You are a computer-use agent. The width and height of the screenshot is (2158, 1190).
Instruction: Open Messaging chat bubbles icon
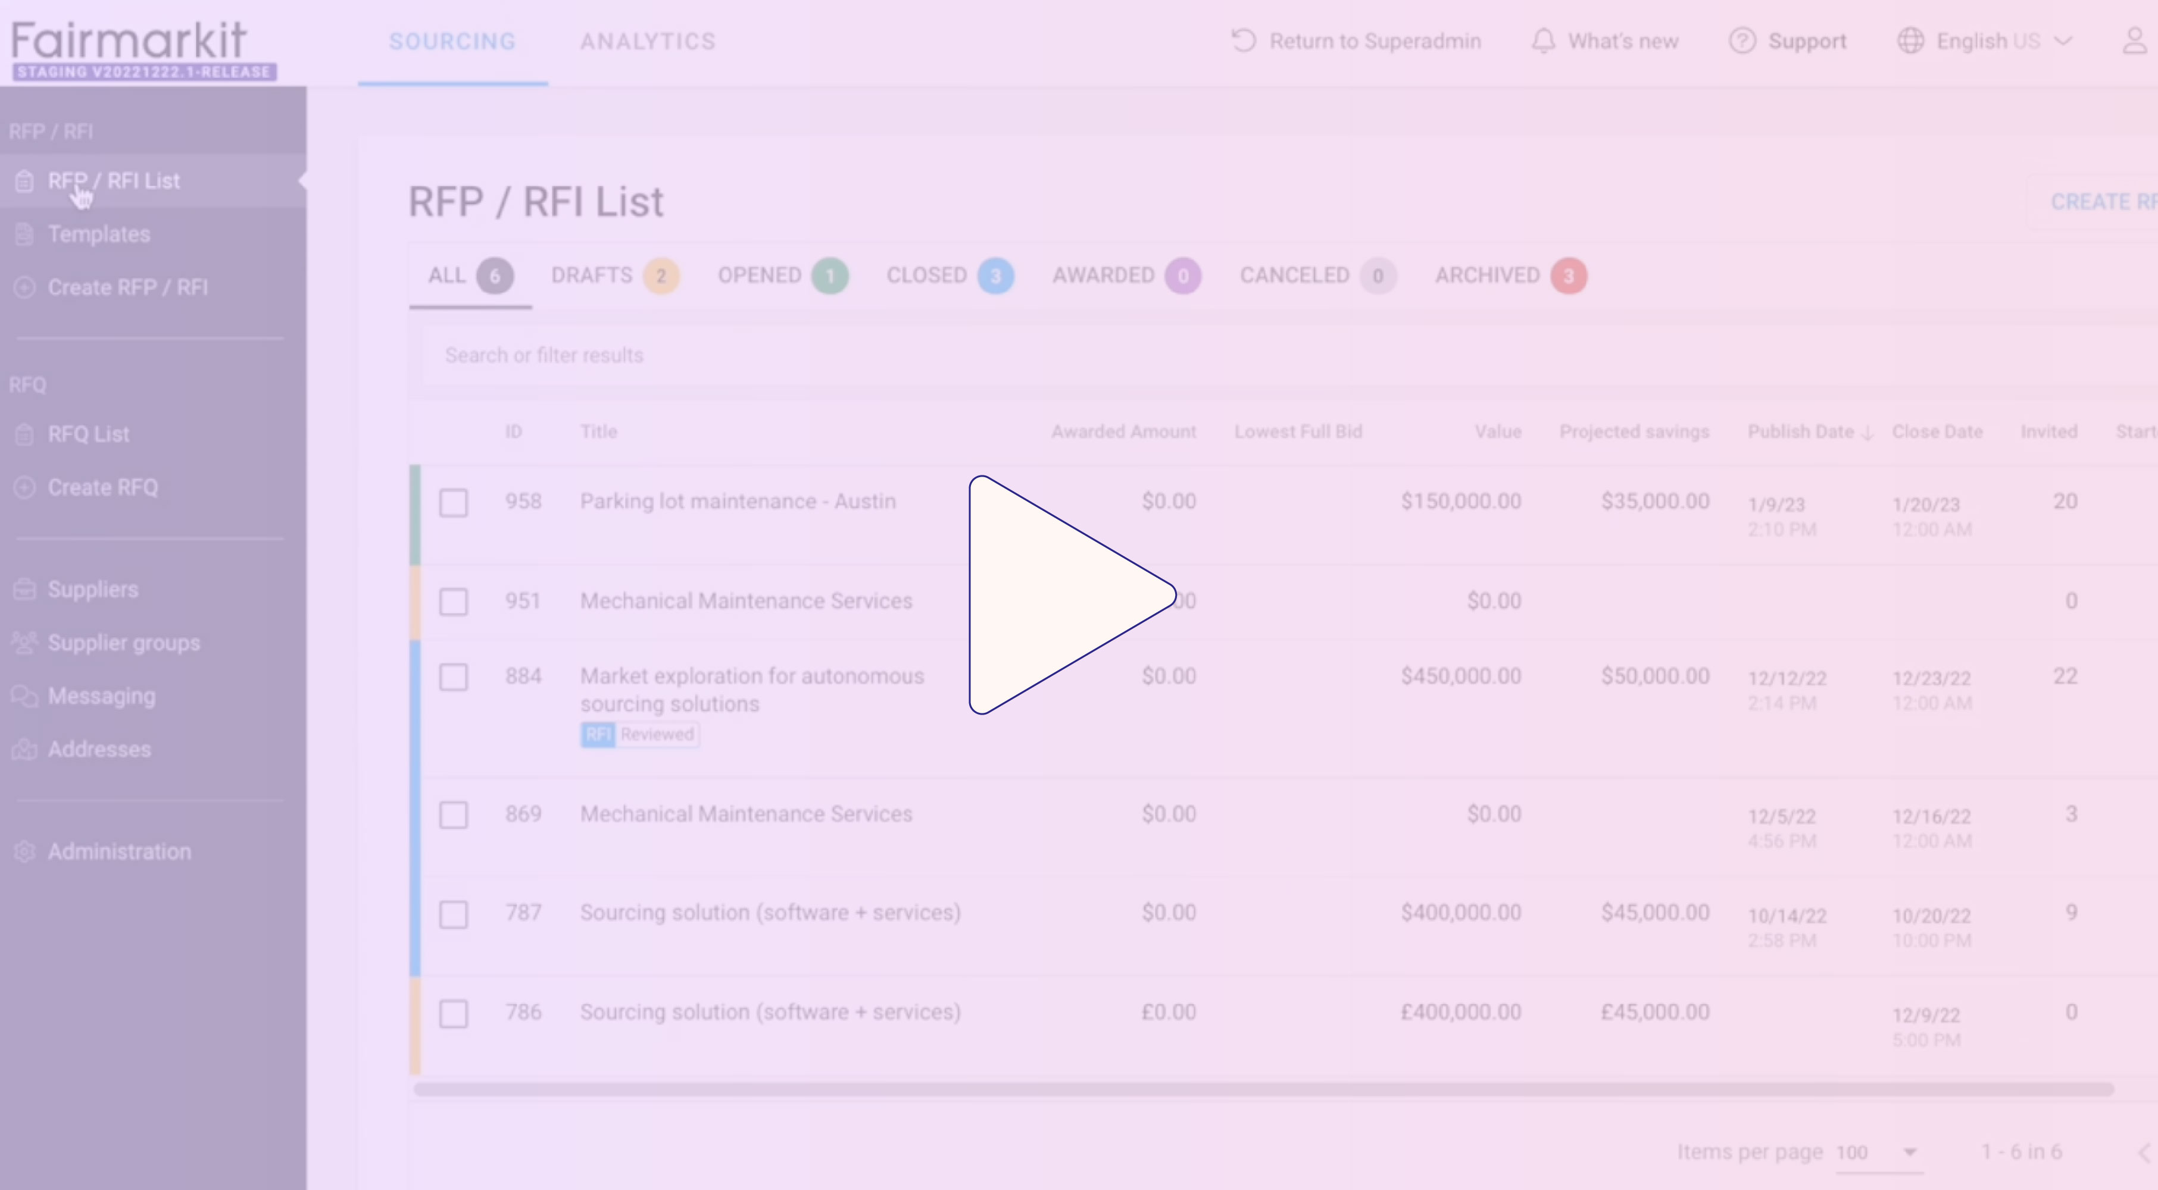[24, 696]
